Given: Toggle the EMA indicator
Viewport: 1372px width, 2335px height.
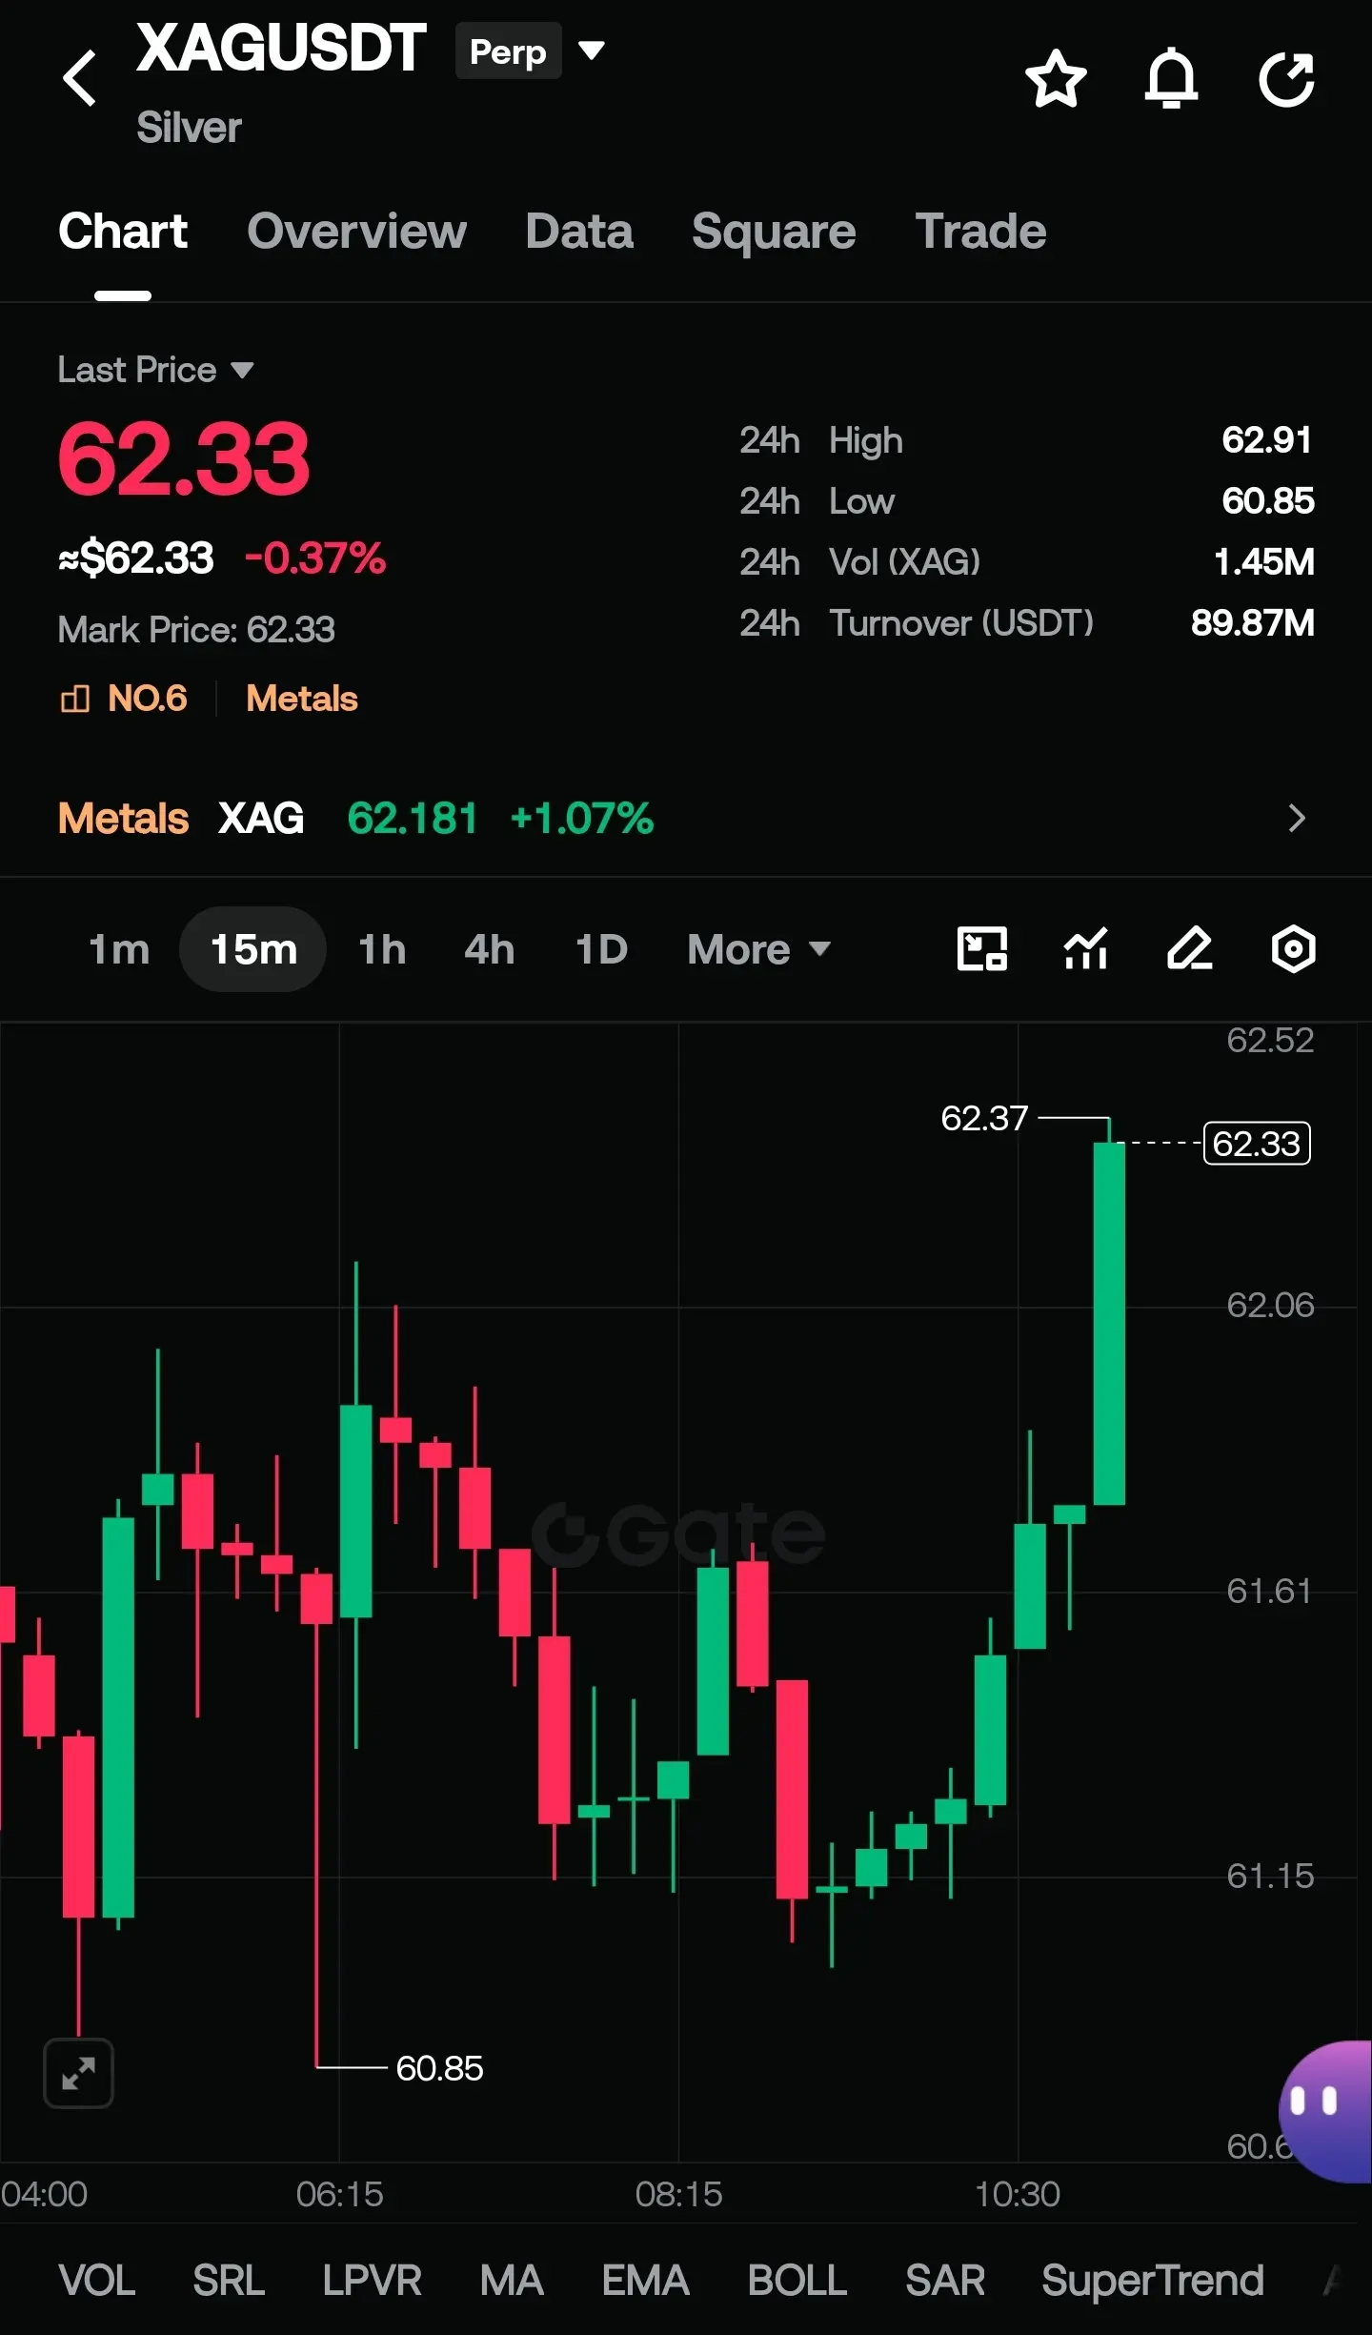Looking at the screenshot, I should 645,2281.
